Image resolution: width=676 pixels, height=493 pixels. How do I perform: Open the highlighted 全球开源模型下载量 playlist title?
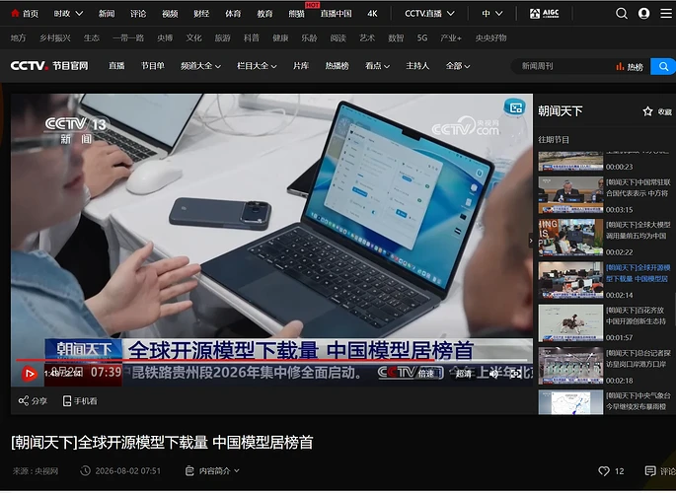pos(638,273)
